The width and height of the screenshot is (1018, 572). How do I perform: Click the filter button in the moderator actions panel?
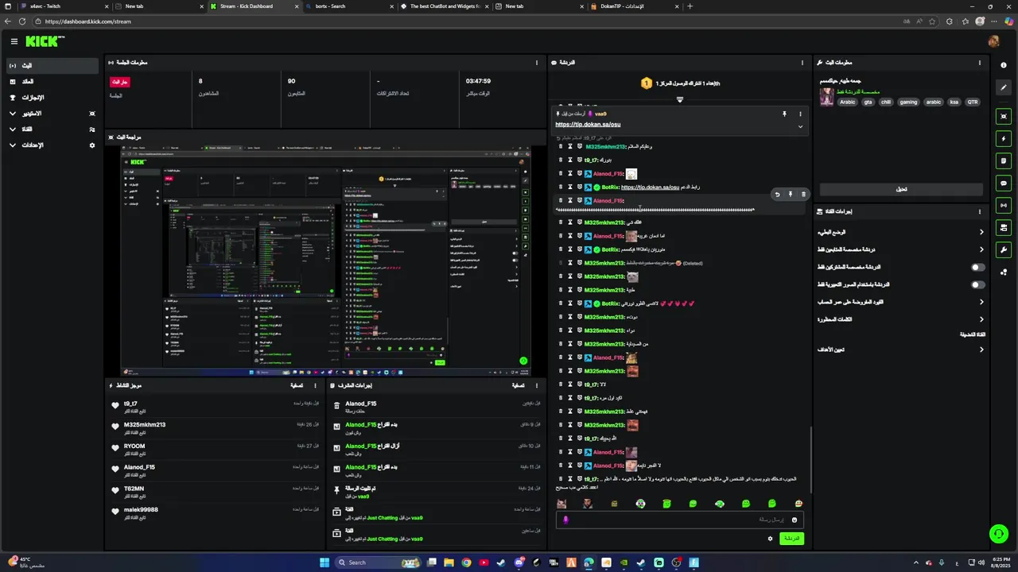(x=517, y=385)
